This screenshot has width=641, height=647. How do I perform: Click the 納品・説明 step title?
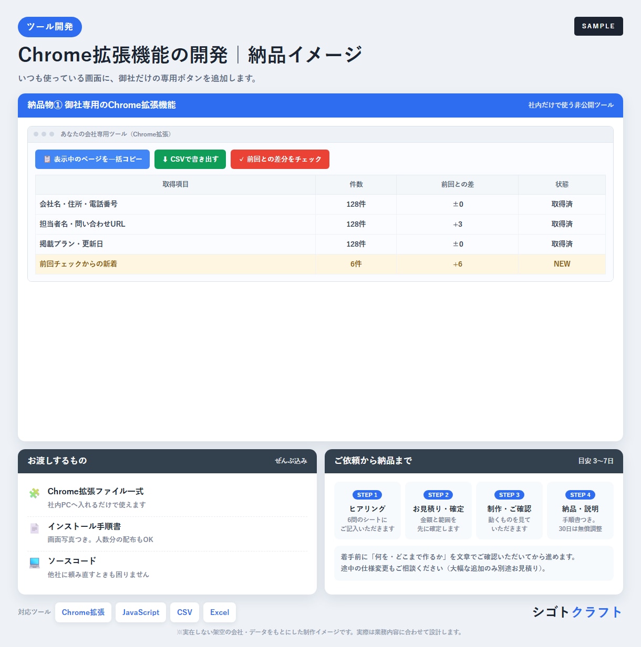pos(580,509)
